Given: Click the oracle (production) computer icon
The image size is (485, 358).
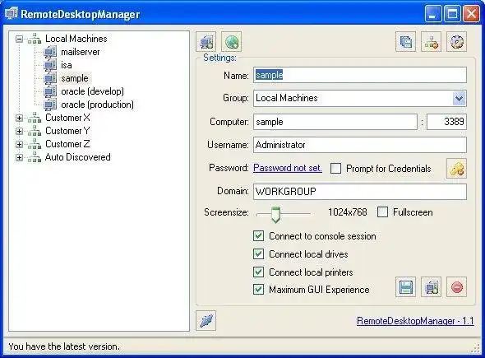Looking at the screenshot, I should (50, 105).
